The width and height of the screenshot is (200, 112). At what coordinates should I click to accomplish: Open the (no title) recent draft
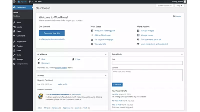click(x=115, y=94)
